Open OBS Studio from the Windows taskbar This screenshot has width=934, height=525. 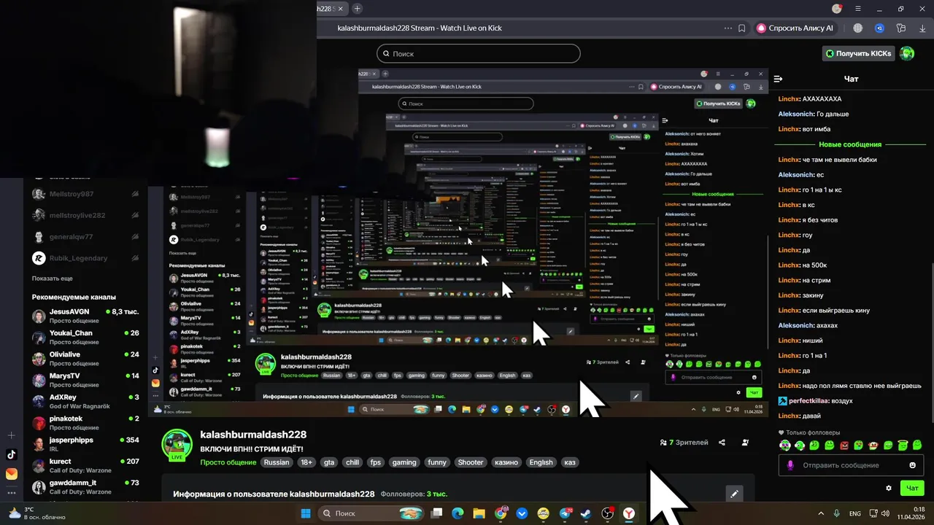coord(607,513)
